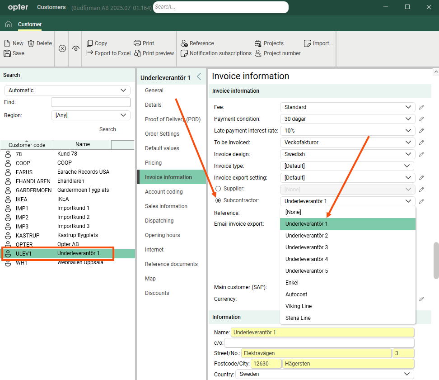Click the Find text input field

point(91,102)
